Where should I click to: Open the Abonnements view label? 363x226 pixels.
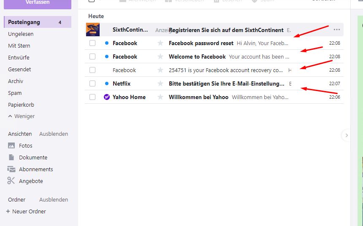click(36, 169)
